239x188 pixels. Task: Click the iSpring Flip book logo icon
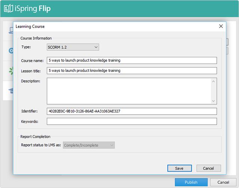click(x=8, y=9)
